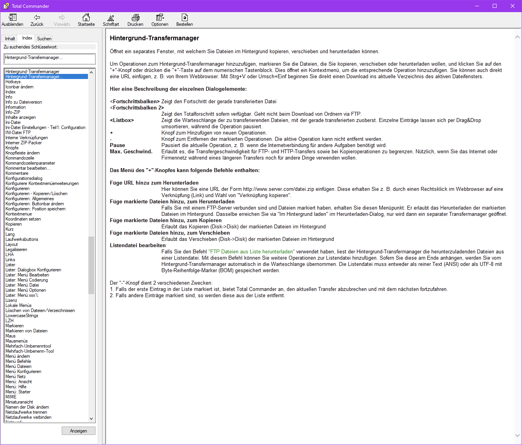
Task: Select 'Laufwerksbuttons' index entry
Action: click(x=22, y=239)
